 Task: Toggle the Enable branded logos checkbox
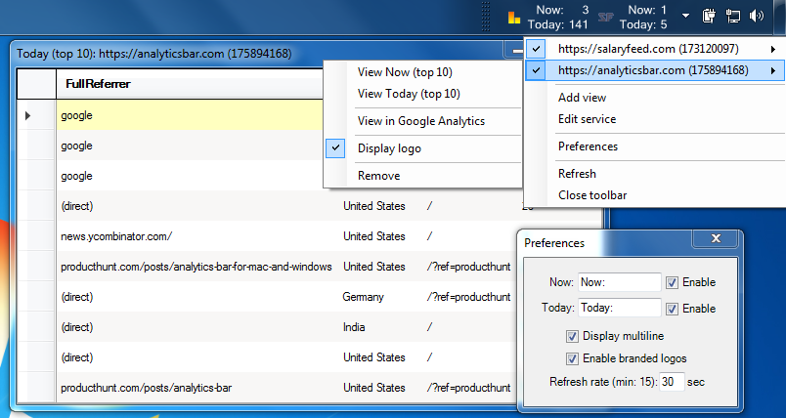[x=572, y=359]
